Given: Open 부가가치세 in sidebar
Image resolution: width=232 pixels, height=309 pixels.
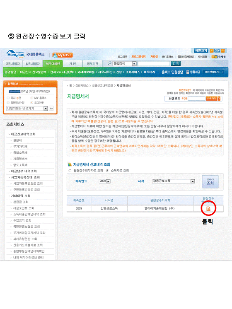Looking at the screenshot, I should coord(20,146).
